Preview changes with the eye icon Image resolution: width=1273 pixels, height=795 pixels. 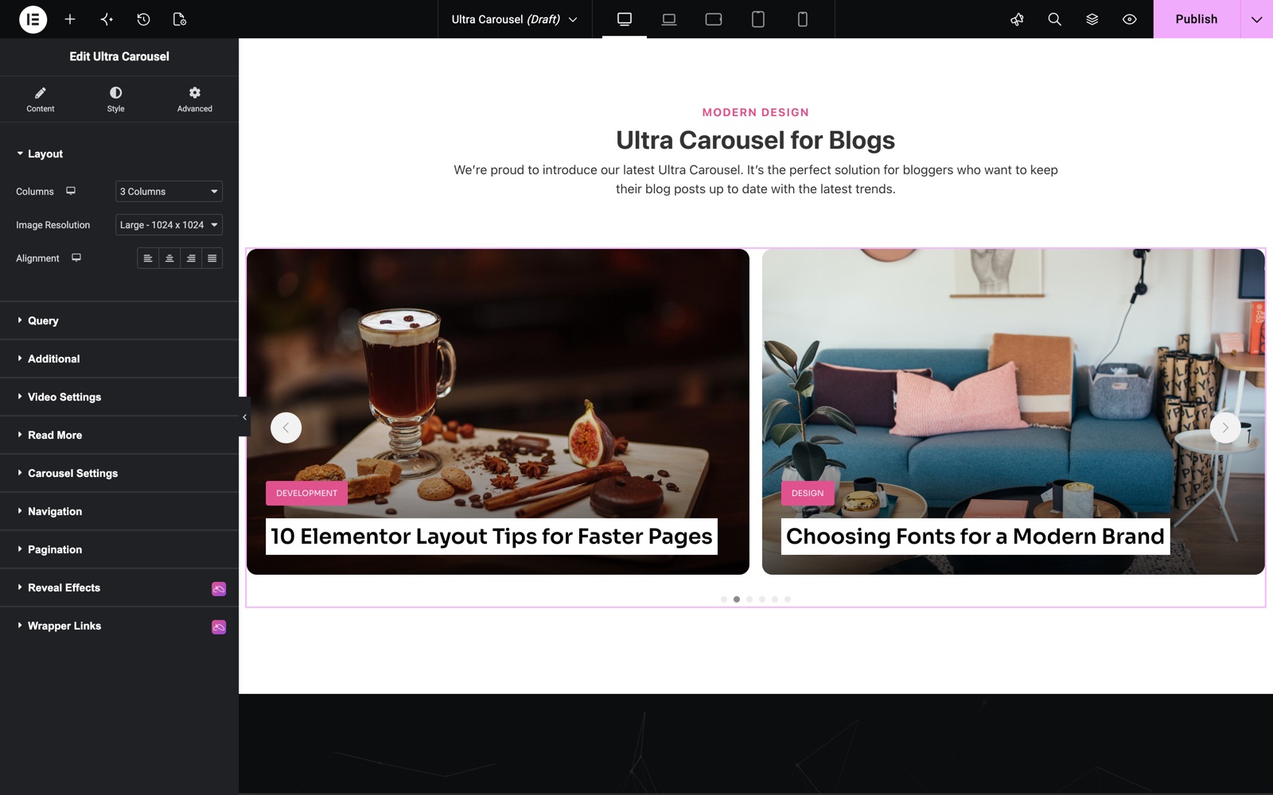(1129, 19)
